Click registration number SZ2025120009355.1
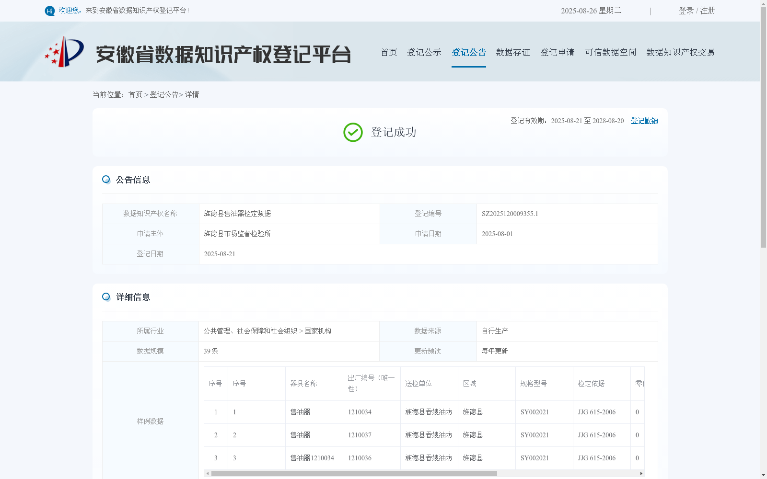 coord(510,214)
